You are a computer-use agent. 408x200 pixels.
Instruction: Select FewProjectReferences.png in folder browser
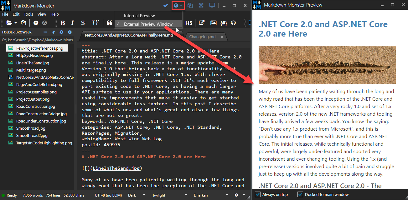[x=37, y=48]
